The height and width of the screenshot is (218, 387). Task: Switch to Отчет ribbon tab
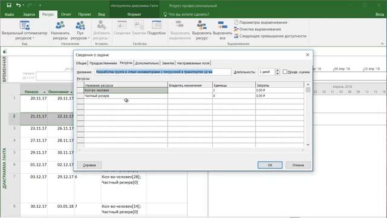[x=66, y=15]
